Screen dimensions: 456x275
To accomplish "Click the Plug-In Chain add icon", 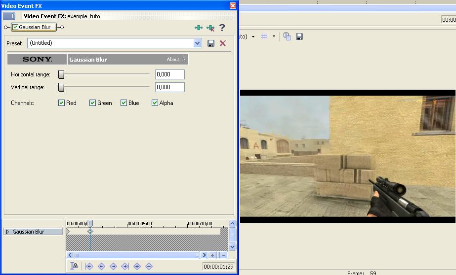I will click(x=199, y=28).
